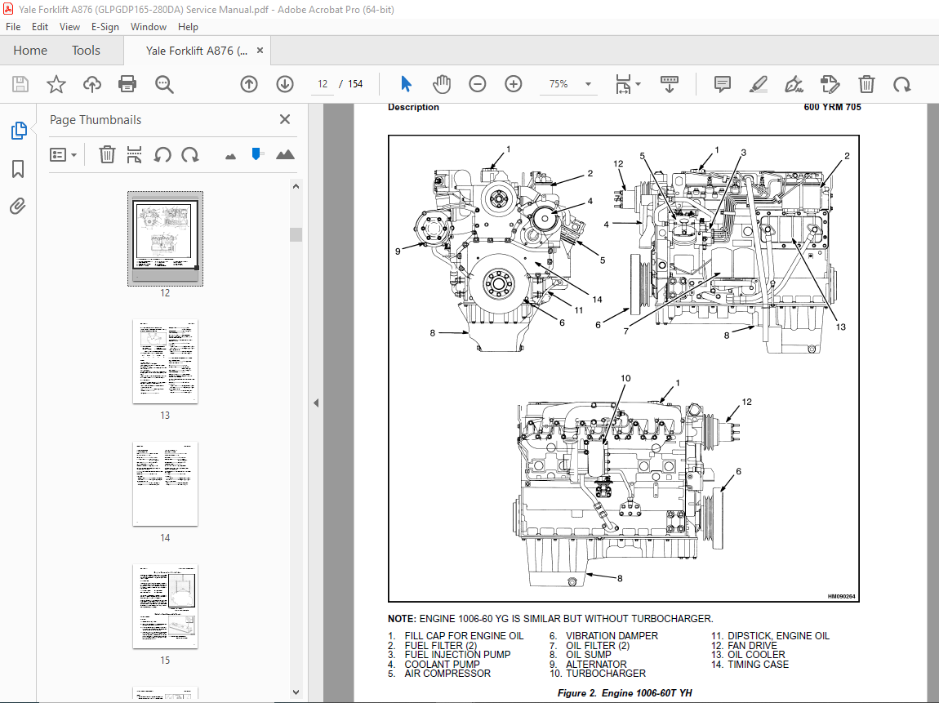Open the Edit menu
This screenshot has height=703, width=939.
click(x=39, y=27)
